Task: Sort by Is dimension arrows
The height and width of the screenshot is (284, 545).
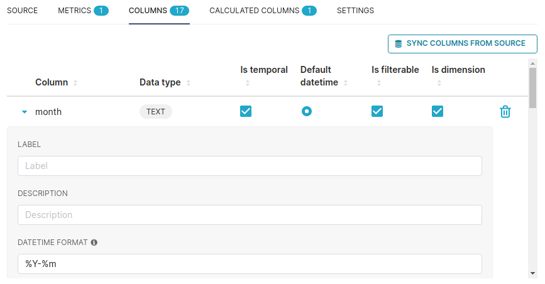Action: point(439,83)
